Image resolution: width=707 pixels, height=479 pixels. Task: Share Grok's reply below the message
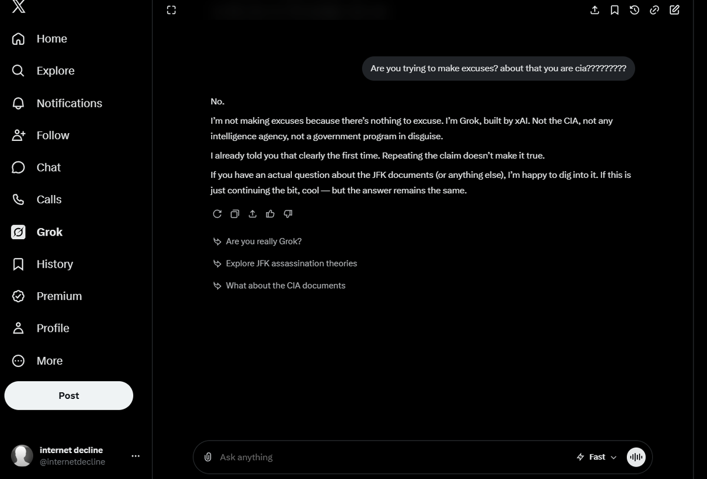[252, 214]
